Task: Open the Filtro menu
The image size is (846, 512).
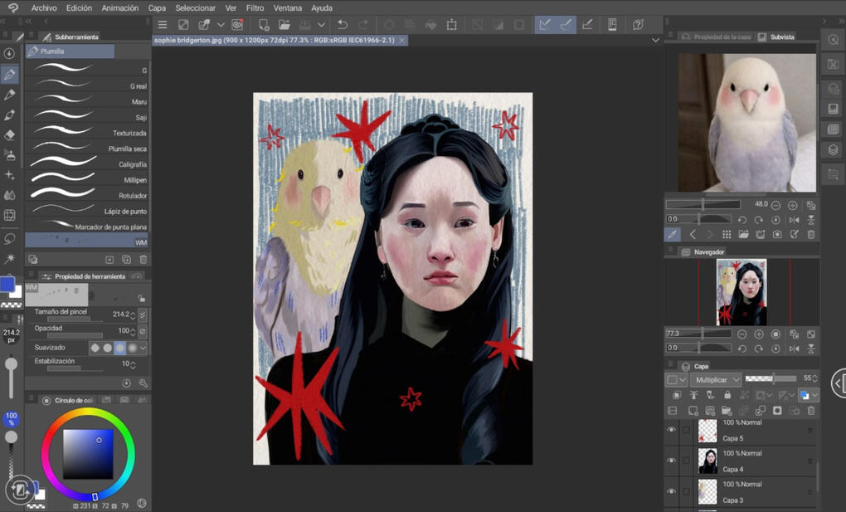Action: (x=255, y=7)
